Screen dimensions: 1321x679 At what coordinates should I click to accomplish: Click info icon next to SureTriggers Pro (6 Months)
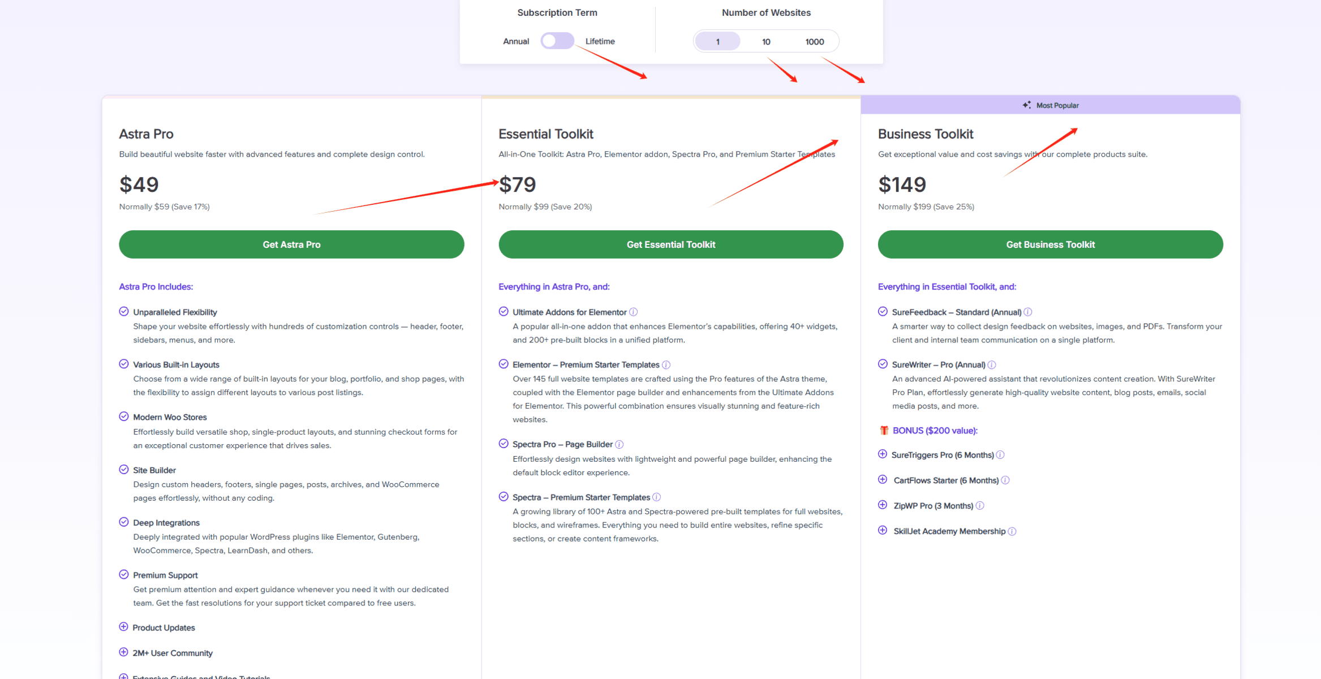point(1000,455)
